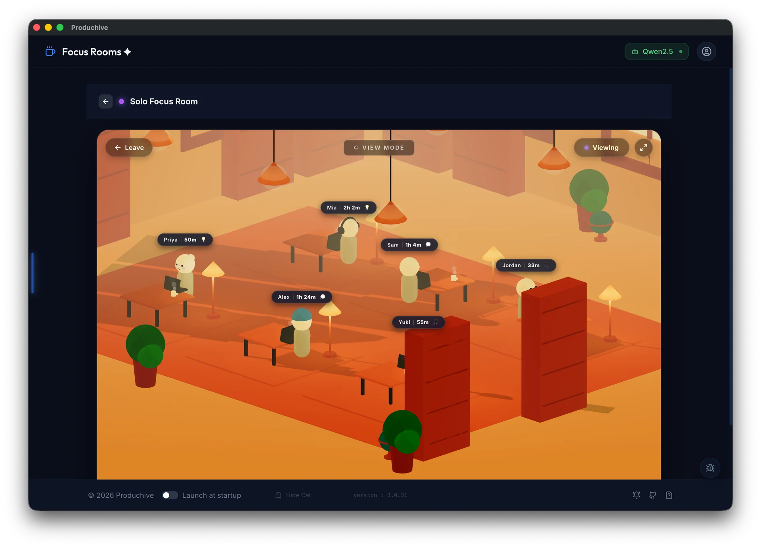This screenshot has height=548, width=761.
Task: Expand the room to fullscreen
Action: point(643,148)
